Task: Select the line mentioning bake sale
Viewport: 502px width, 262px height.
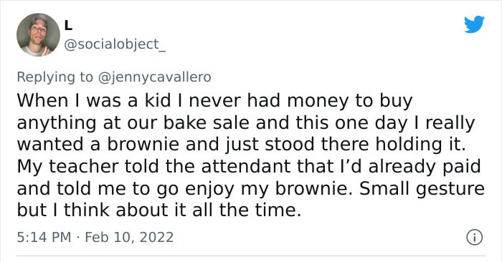Action: pyautogui.click(x=245, y=123)
